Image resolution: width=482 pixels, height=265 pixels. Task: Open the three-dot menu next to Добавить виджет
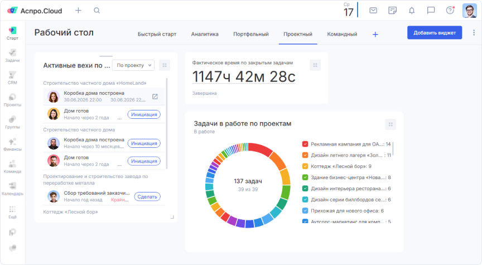click(x=474, y=33)
